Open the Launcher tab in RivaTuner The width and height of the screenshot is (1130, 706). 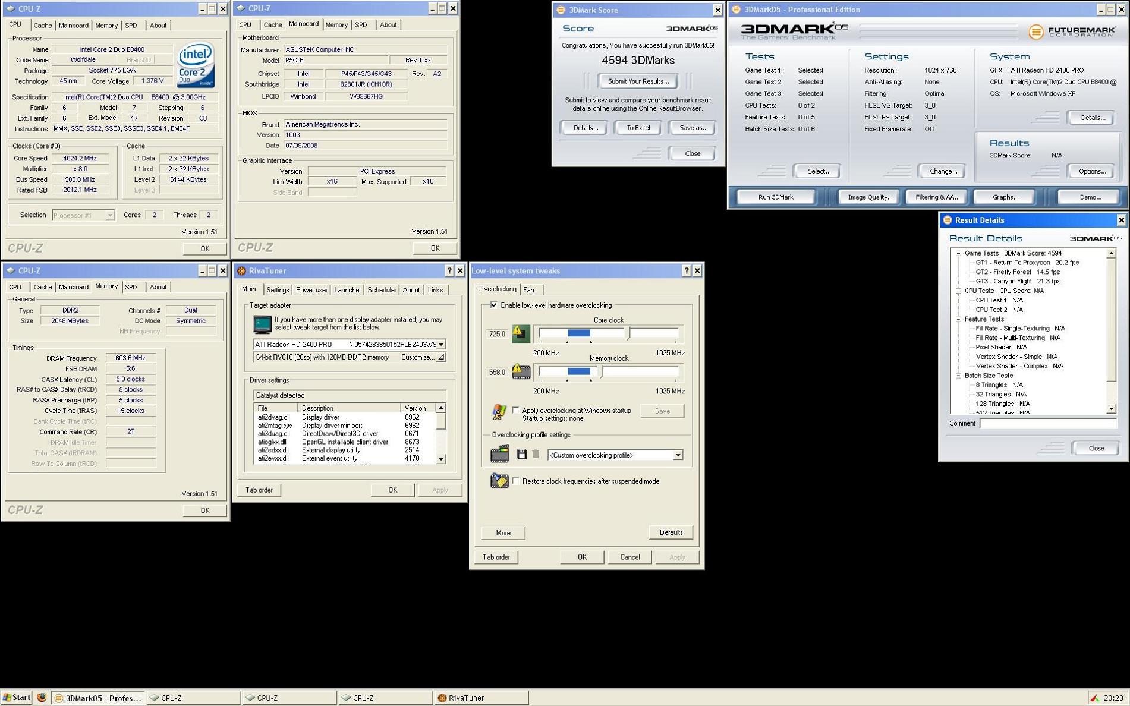347,290
